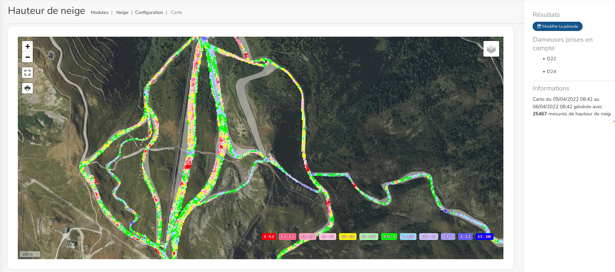The image size is (615, 272).
Task: Click the green 0.75 - 1 legend swatch
Action: click(x=389, y=237)
